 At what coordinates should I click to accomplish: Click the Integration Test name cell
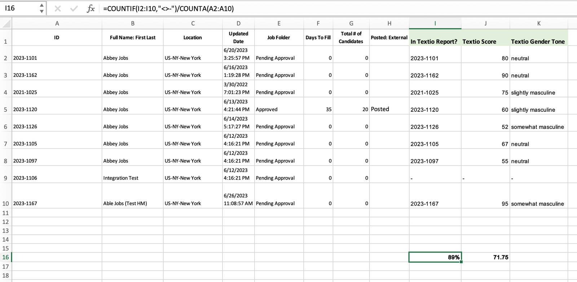(132, 178)
